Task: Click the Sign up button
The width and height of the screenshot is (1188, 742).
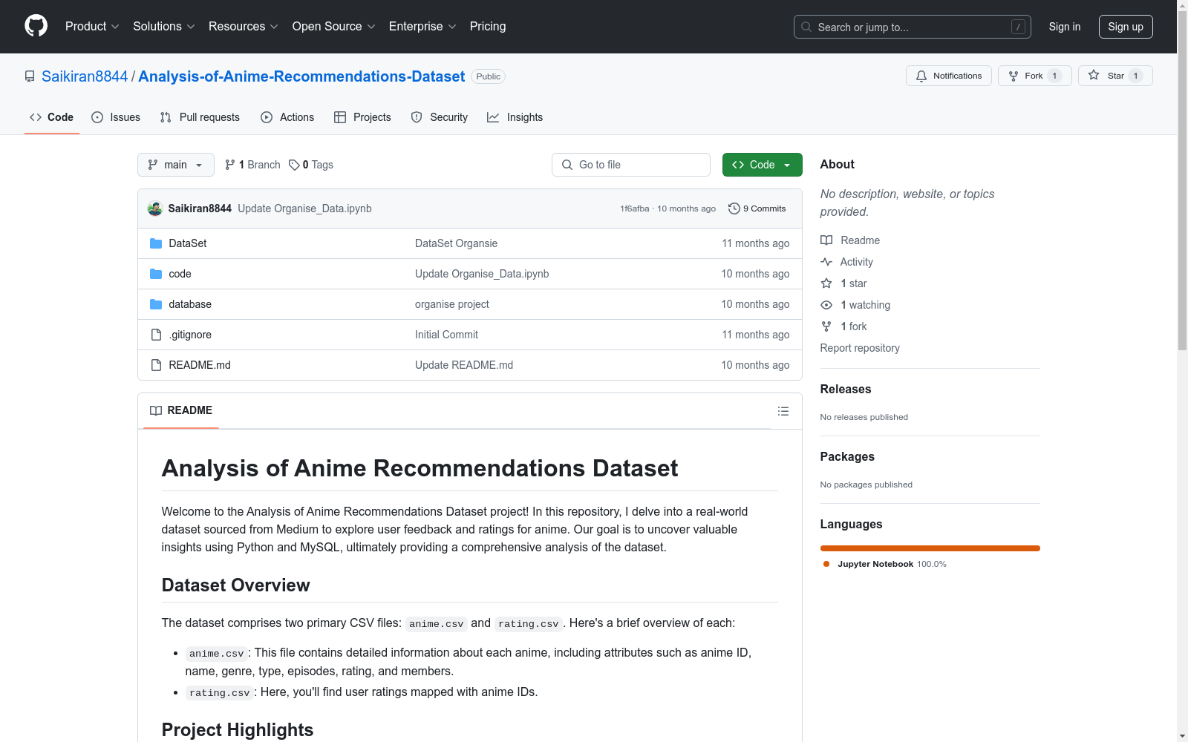Action: [1126, 27]
